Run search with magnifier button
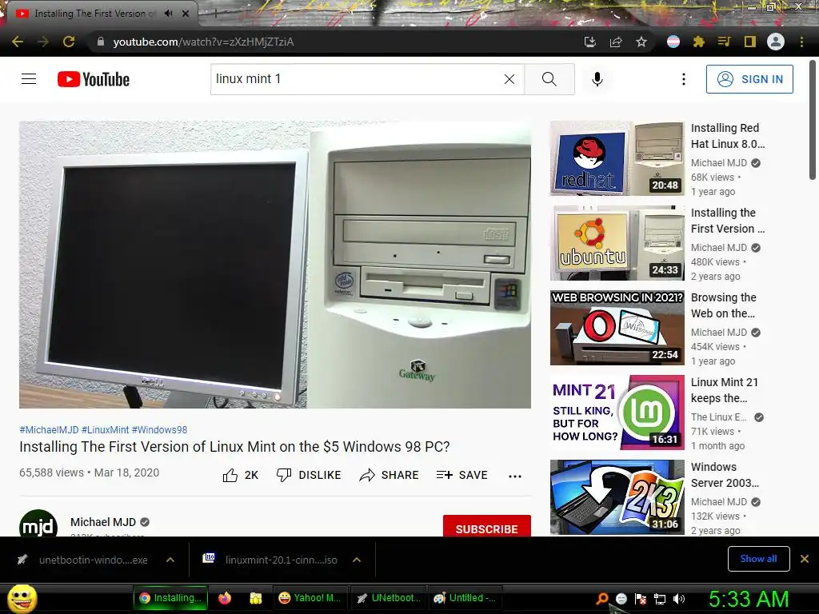 pos(549,79)
